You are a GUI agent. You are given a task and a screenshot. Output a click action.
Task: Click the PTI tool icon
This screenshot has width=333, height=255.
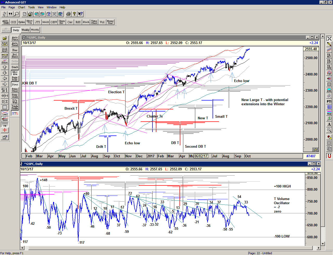coord(329,101)
